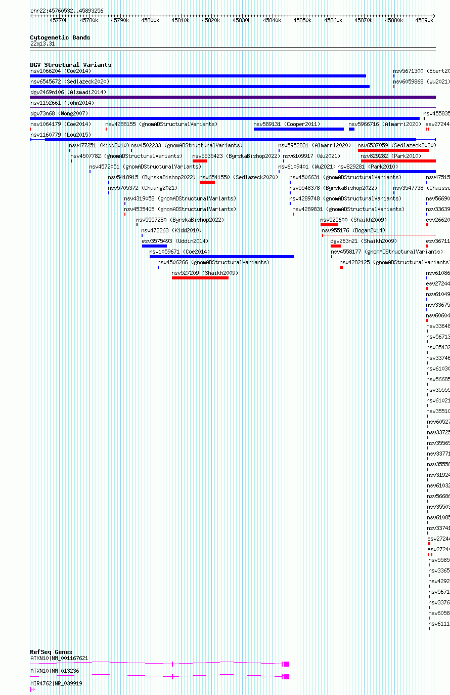Select the red nsv6537059 (Sedlazeck2020) bar
Viewport: 450px width, 695px height.
coord(393,150)
